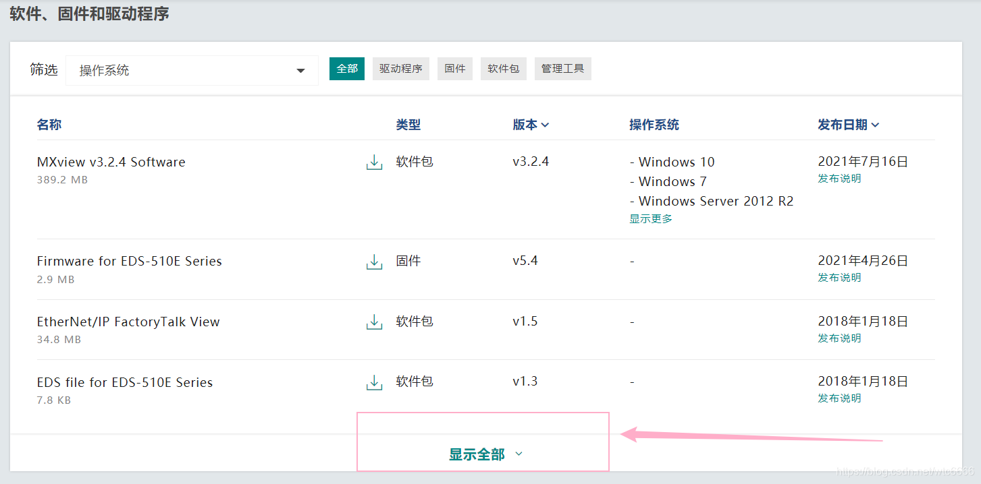The height and width of the screenshot is (484, 981).
Task: Filter by 固件
Action: 455,69
